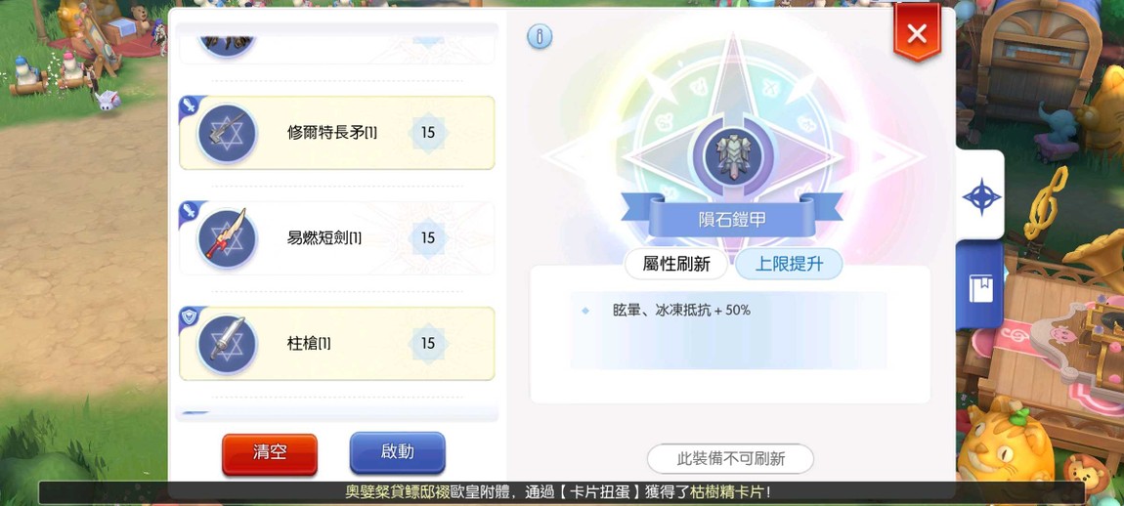Switch to the 上限提升 tab
Viewport: 1124px width, 506px height.
789,264
